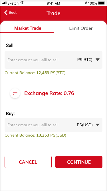Switch to the Limit Order tab

click(81, 28)
